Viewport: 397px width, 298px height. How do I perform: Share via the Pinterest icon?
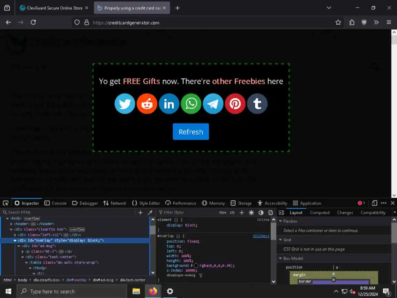tap(235, 103)
